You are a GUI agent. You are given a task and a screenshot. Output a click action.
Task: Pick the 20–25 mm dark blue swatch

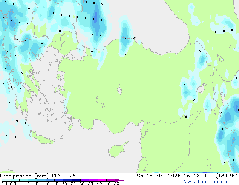[67, 180]
